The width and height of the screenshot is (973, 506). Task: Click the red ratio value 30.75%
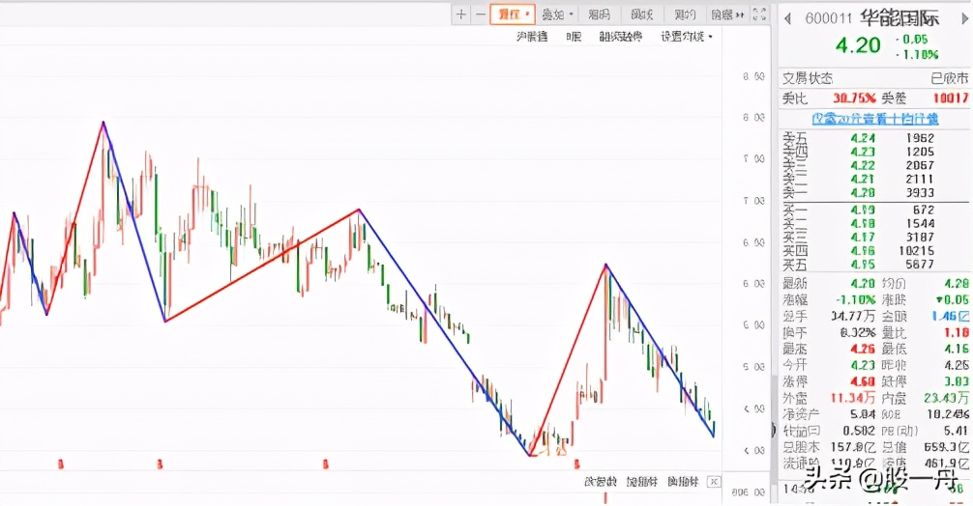(854, 98)
